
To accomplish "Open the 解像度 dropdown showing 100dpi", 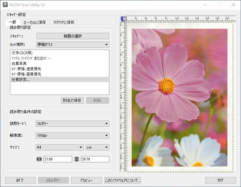I will [x=73, y=135].
